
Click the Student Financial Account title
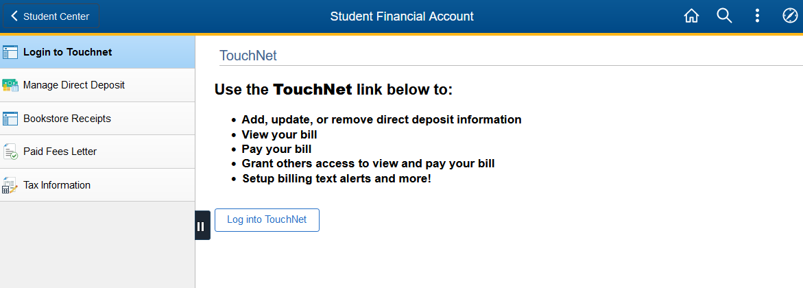pos(402,16)
